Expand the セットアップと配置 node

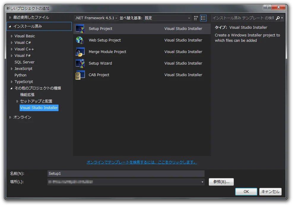click(17, 101)
